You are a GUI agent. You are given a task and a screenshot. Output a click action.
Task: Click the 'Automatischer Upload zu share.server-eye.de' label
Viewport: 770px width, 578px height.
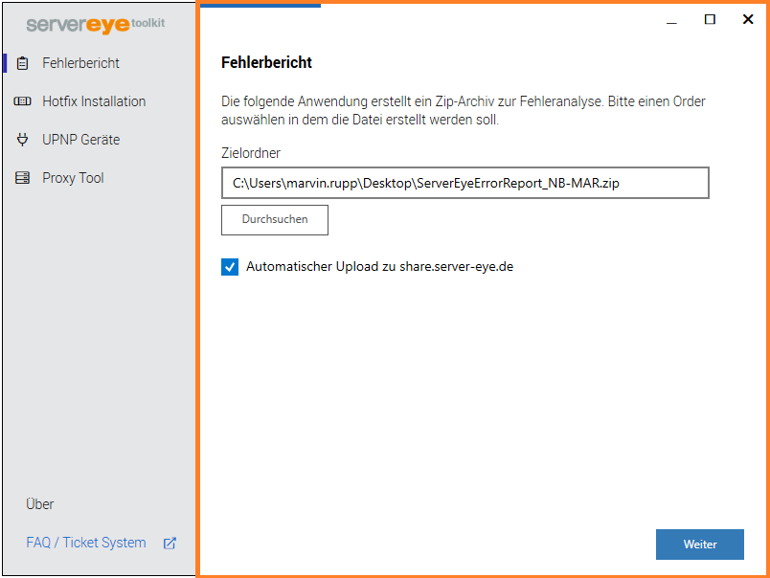(379, 267)
